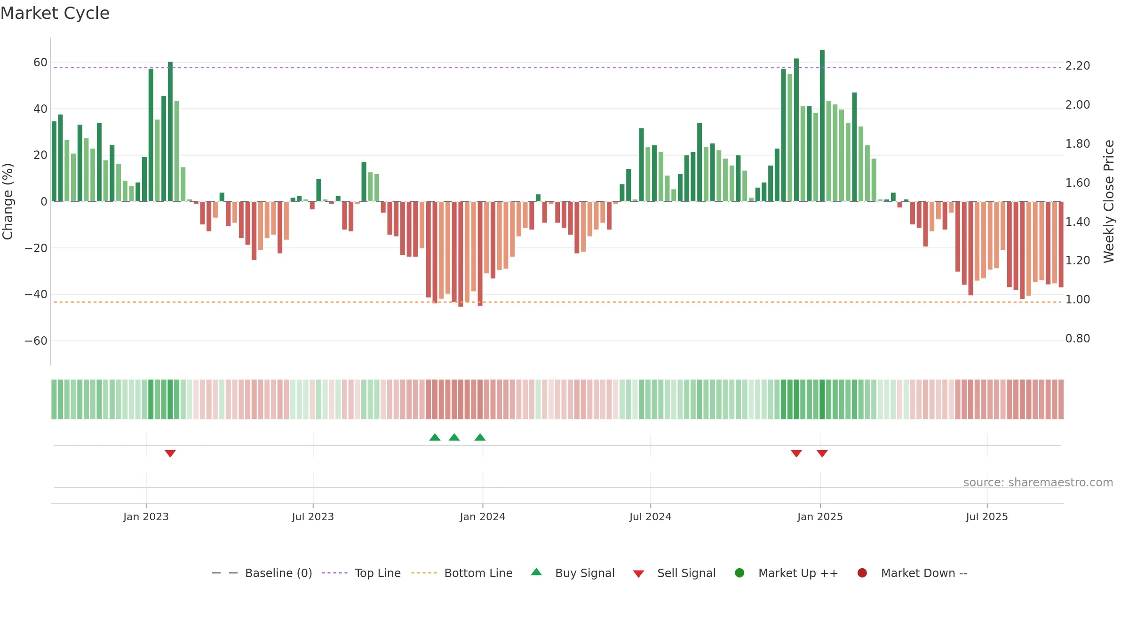This screenshot has height=635, width=1129.
Task: Select the buy signal triangle nearest Jan 2024
Action: pyautogui.click(x=480, y=437)
